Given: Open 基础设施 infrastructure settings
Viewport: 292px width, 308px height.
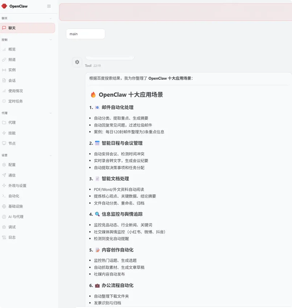Looking at the screenshot, I should (x=28, y=206).
